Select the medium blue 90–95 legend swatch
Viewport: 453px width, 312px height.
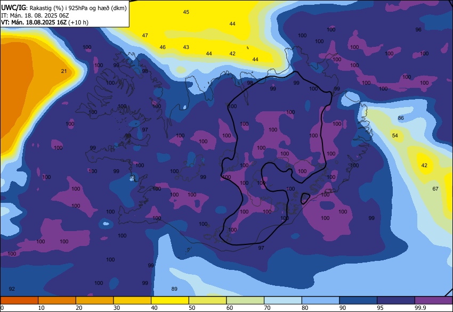[358, 300]
